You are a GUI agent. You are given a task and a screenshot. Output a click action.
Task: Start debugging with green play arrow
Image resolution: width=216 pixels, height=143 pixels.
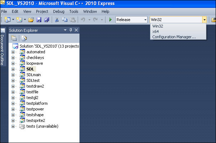pos(110,20)
